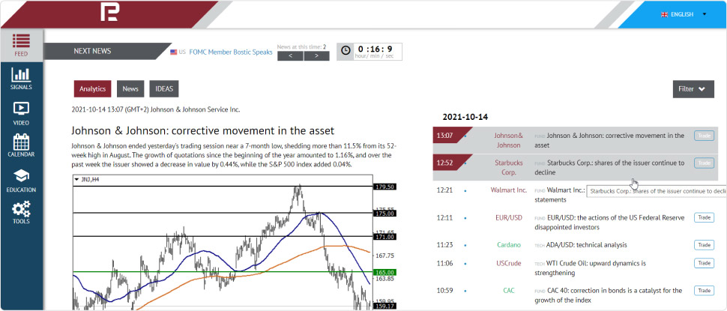Click the Starbucks Corp. instrument name
727x311 pixels.
(508, 167)
